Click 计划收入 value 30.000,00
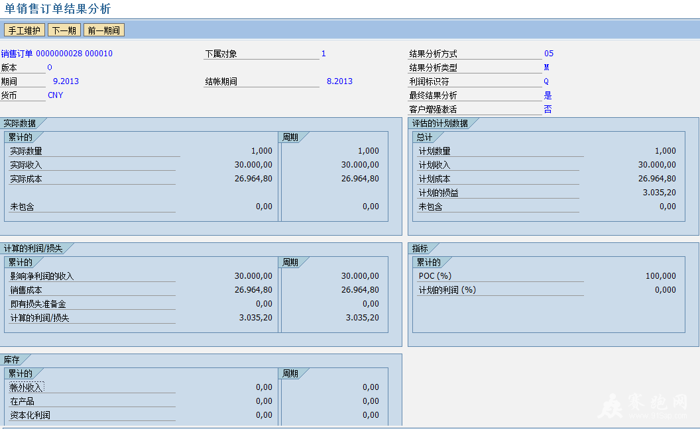 click(x=657, y=165)
